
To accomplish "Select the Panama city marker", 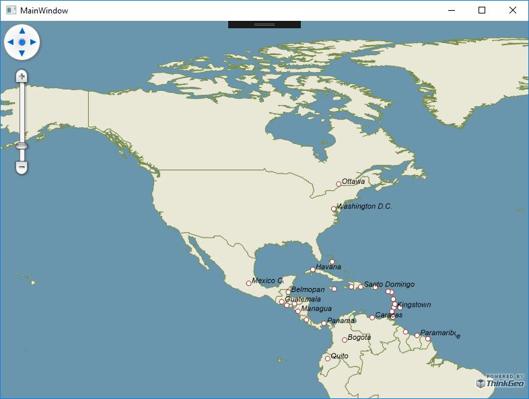I will (x=324, y=324).
